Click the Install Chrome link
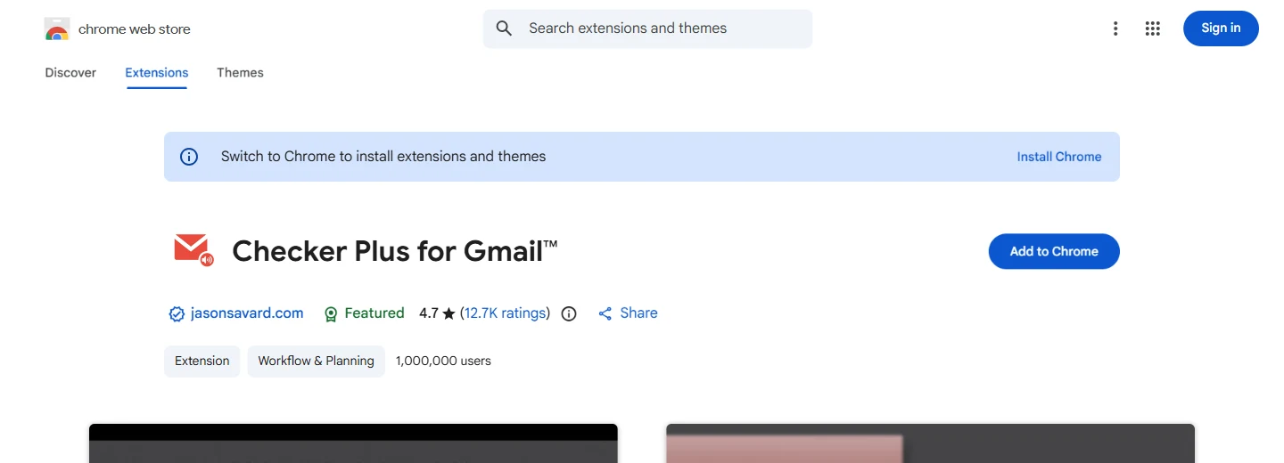 1059,157
